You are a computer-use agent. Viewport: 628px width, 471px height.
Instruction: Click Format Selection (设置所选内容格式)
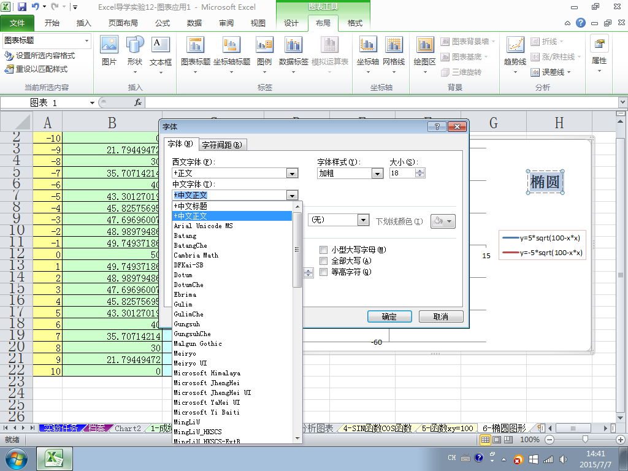click(x=39, y=56)
